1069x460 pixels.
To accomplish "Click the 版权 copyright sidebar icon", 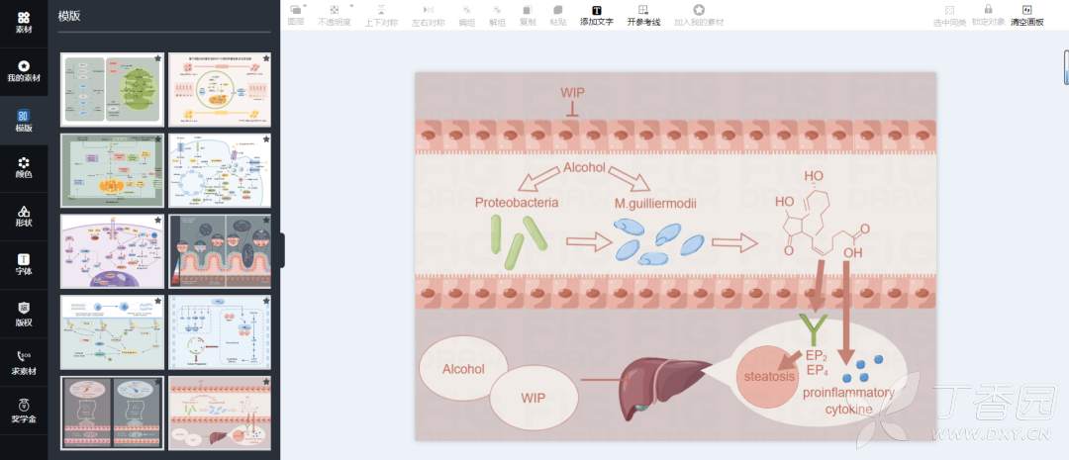I will click(x=23, y=313).
